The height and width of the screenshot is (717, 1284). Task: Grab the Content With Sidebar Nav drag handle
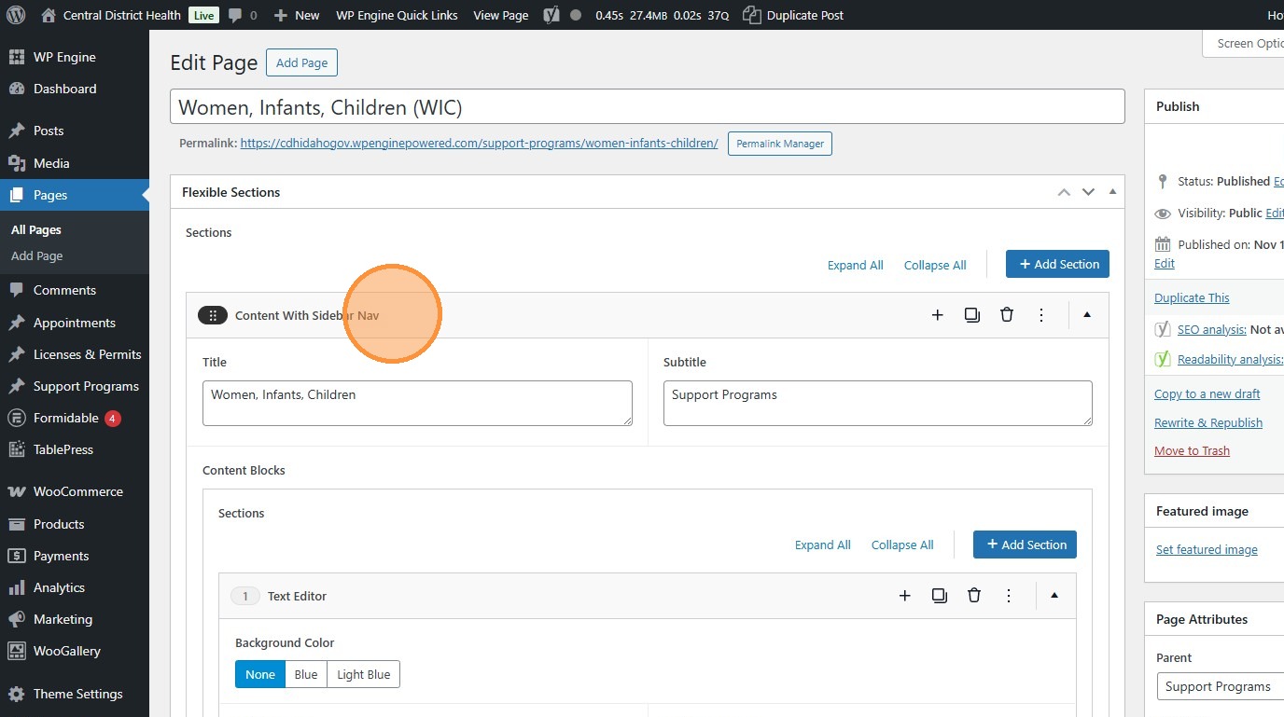[213, 315]
